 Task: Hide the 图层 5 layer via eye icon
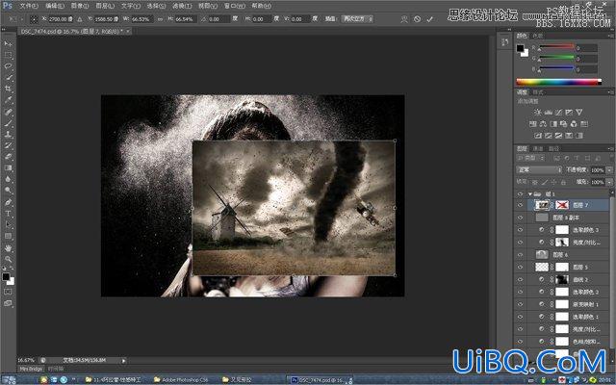tap(520, 268)
